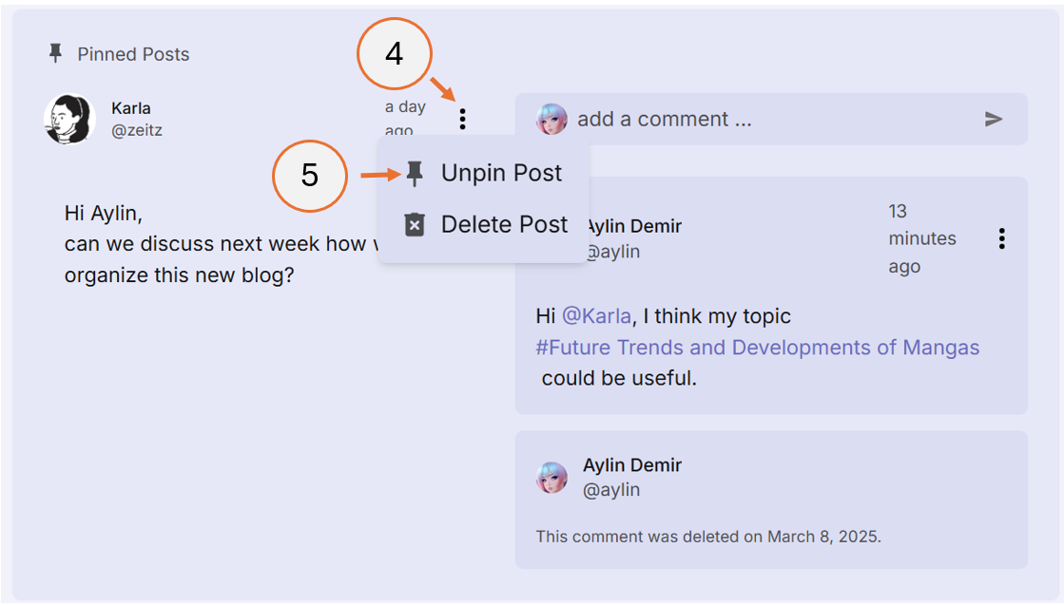The width and height of the screenshot is (1064, 605).
Task: Click the add a comment input field
Action: click(666, 119)
